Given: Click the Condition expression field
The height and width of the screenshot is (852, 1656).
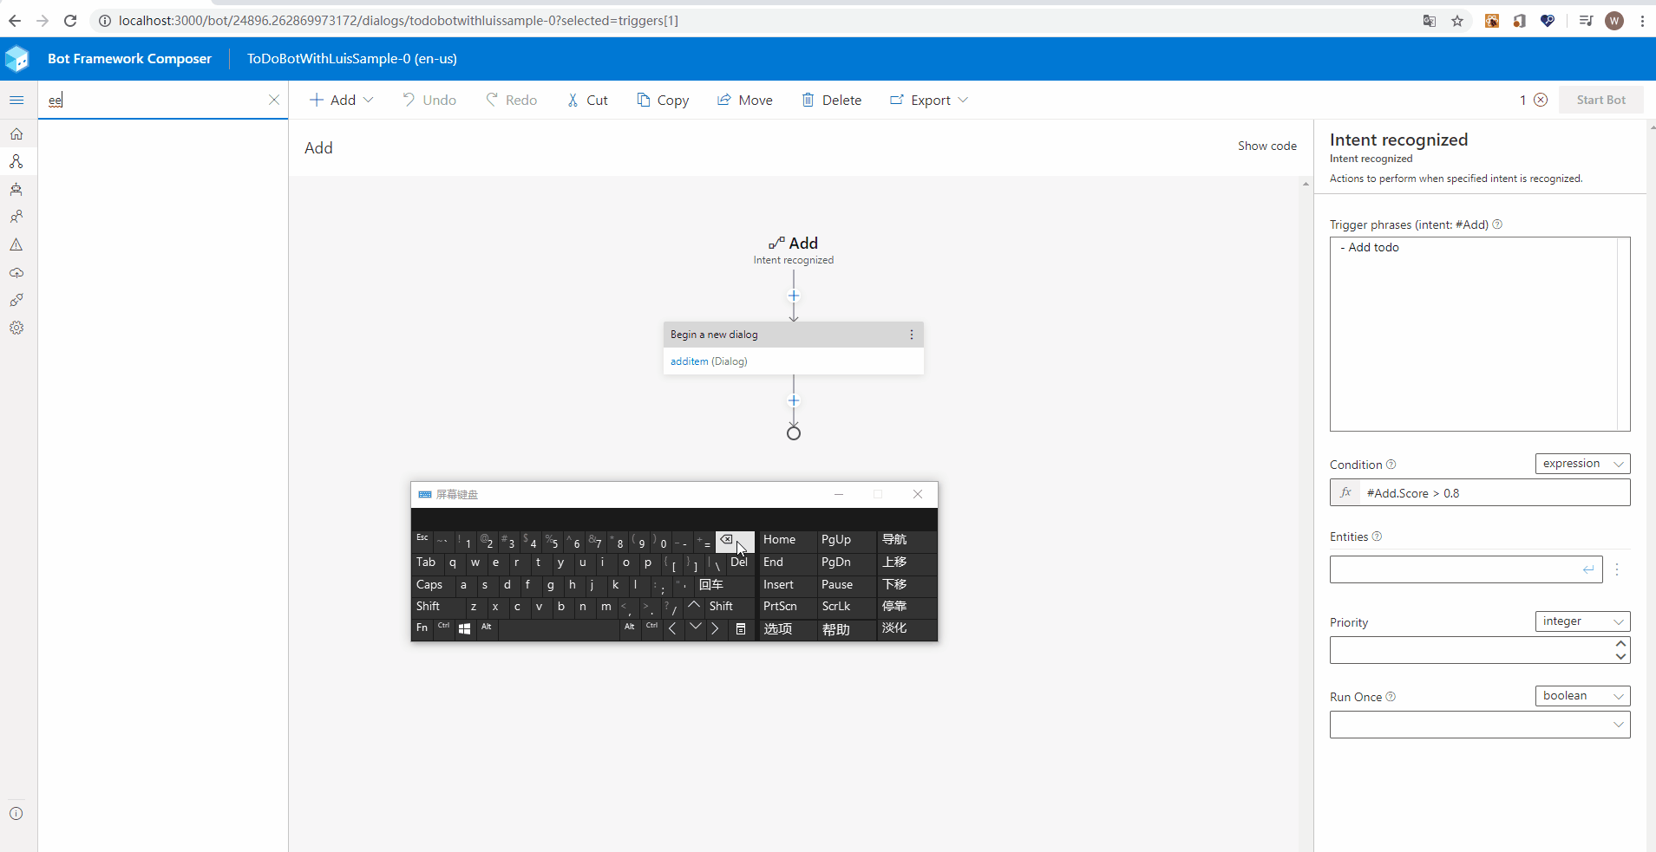Looking at the screenshot, I should (1480, 493).
